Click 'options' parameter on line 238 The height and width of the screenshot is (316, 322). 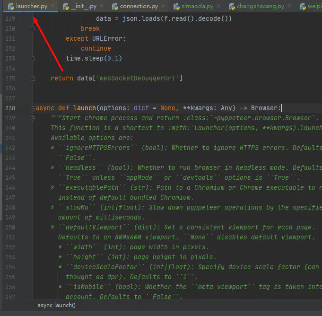[113, 108]
